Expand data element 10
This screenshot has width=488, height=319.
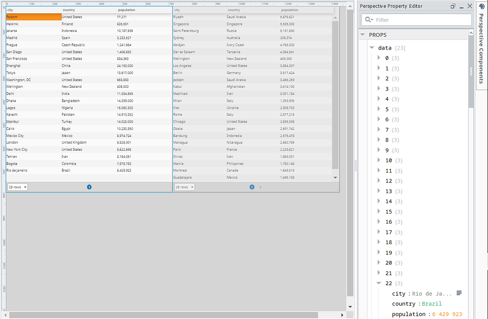pyautogui.click(x=379, y=160)
